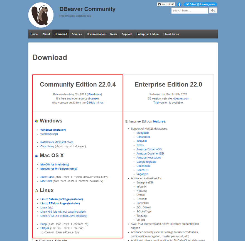Download MacOS for M1/Silicon (dmg)
Image resolution: width=245 pixels, height=241 pixels.
59,169
